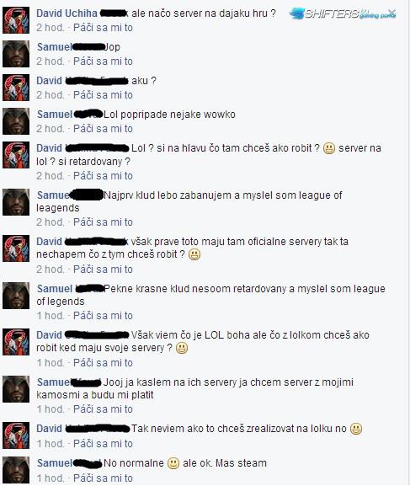Open David's avatar on the 'Tak neviem' comment
Image resolution: width=410 pixels, height=486 pixels.
coord(16,435)
